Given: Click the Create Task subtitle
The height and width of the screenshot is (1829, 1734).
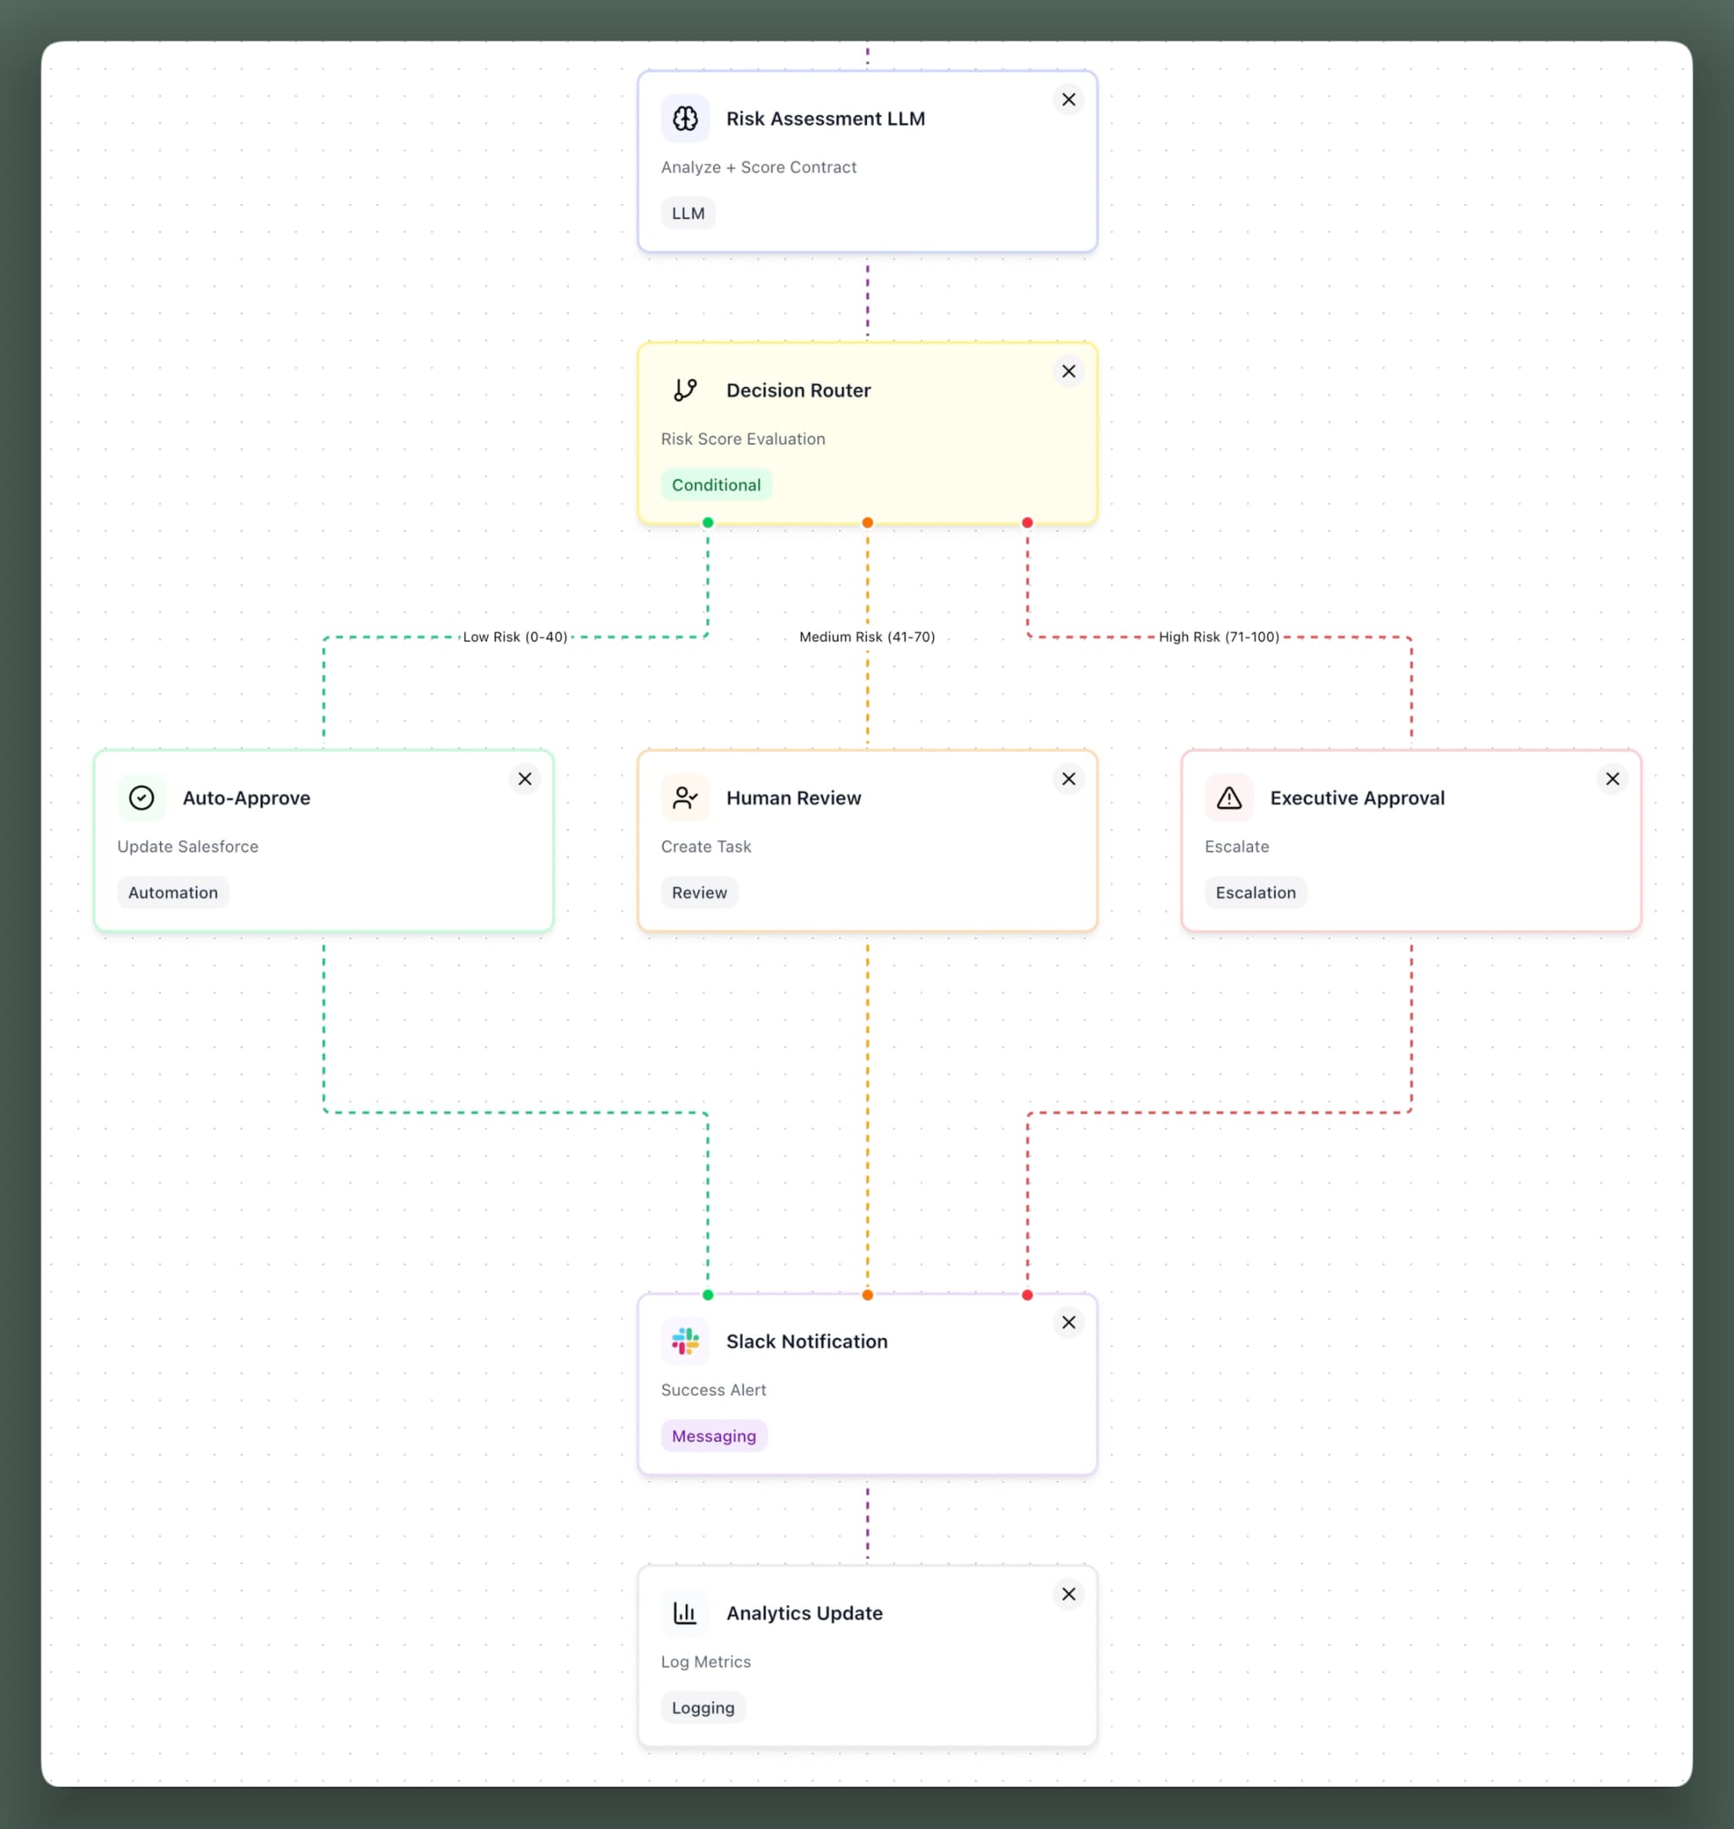Looking at the screenshot, I should tap(705, 847).
